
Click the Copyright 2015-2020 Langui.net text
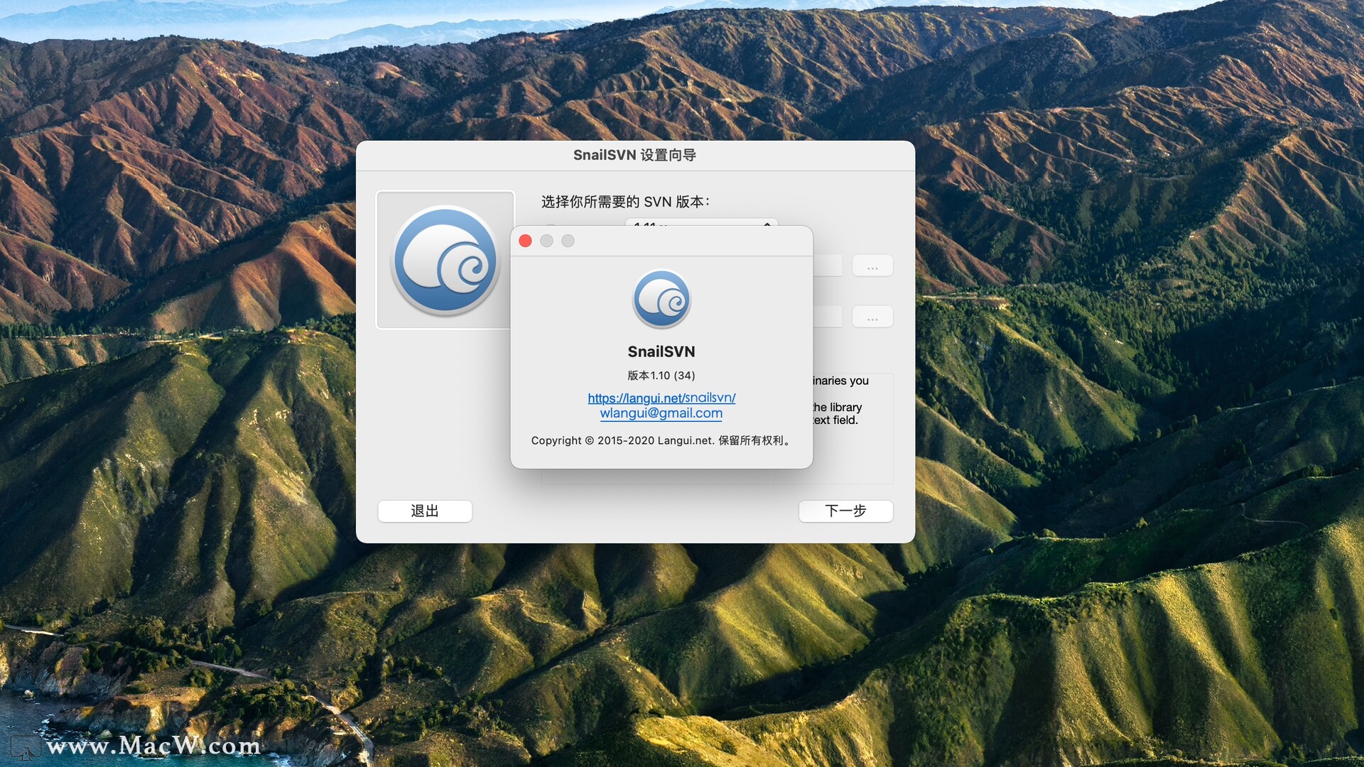[x=661, y=440]
